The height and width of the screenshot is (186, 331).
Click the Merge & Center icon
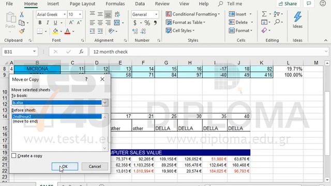(x=117, y=23)
